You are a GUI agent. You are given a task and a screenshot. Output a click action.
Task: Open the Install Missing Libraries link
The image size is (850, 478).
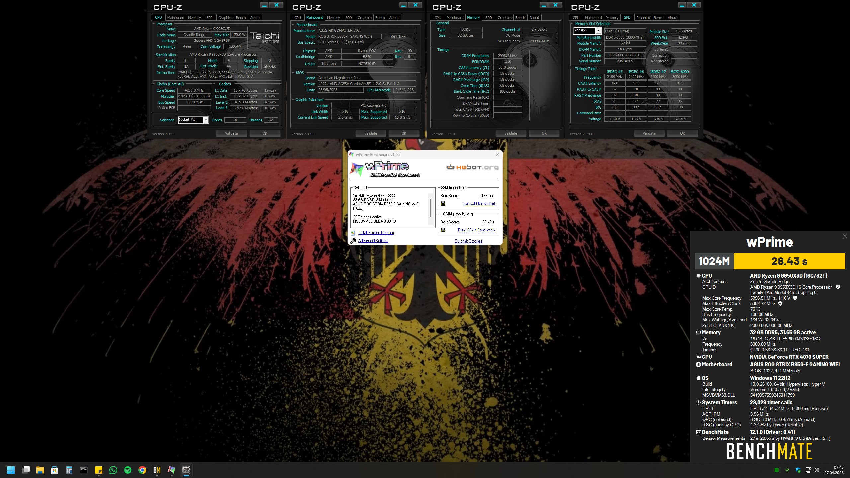coord(376,233)
